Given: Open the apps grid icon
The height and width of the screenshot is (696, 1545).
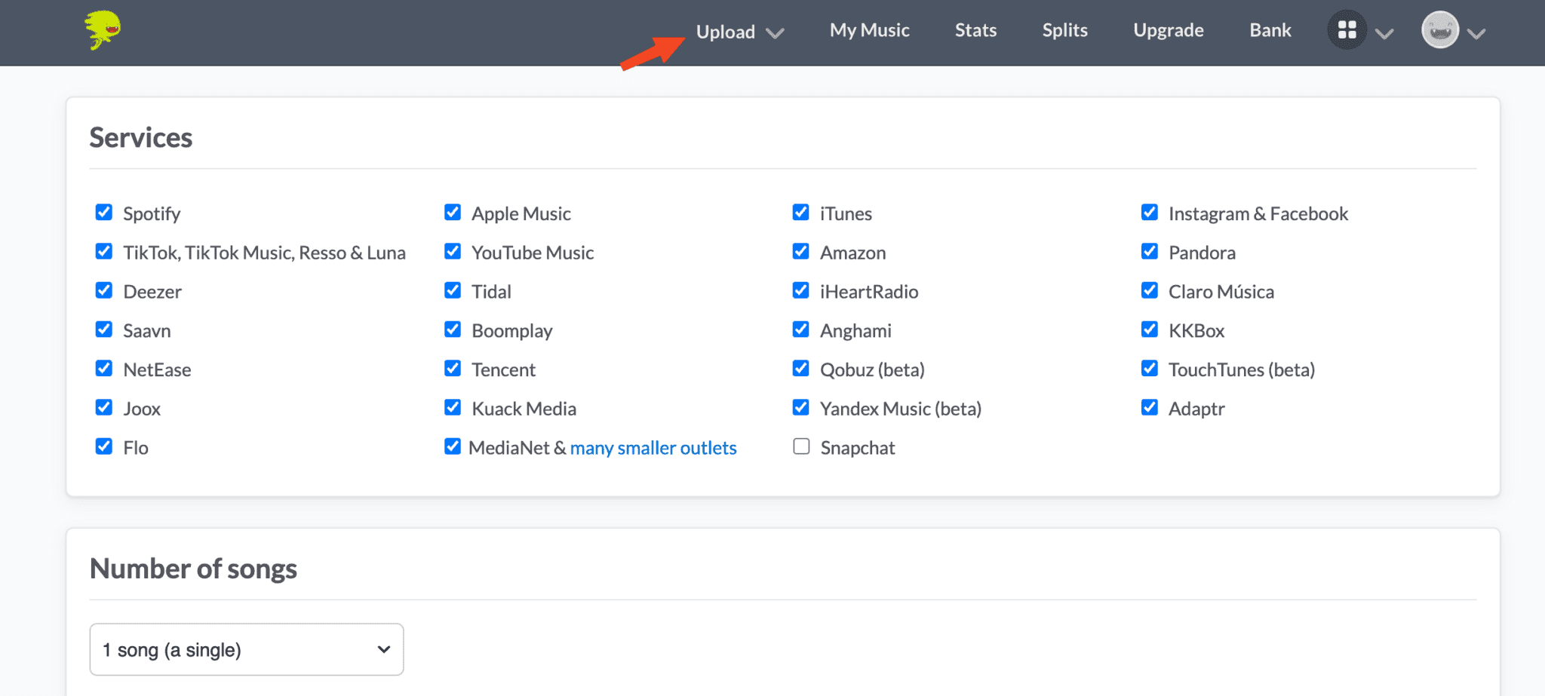Looking at the screenshot, I should tap(1347, 30).
